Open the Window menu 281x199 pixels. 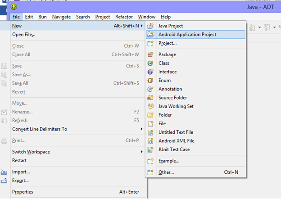pyautogui.click(x=147, y=17)
